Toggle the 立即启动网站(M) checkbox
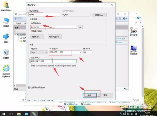The width and height of the screenshot is (157, 116). click(30, 87)
